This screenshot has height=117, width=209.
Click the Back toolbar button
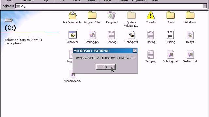[10, 1]
